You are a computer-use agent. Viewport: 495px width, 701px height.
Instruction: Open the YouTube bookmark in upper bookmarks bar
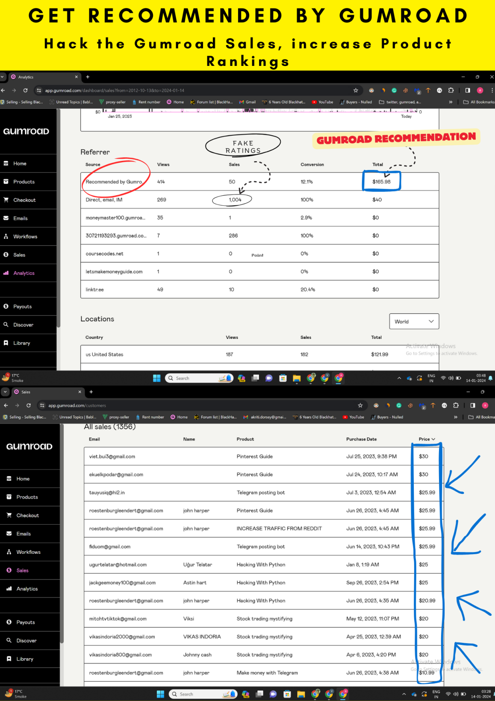(x=322, y=102)
